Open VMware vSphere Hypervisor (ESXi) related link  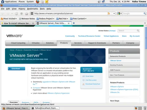[x=124, y=89]
